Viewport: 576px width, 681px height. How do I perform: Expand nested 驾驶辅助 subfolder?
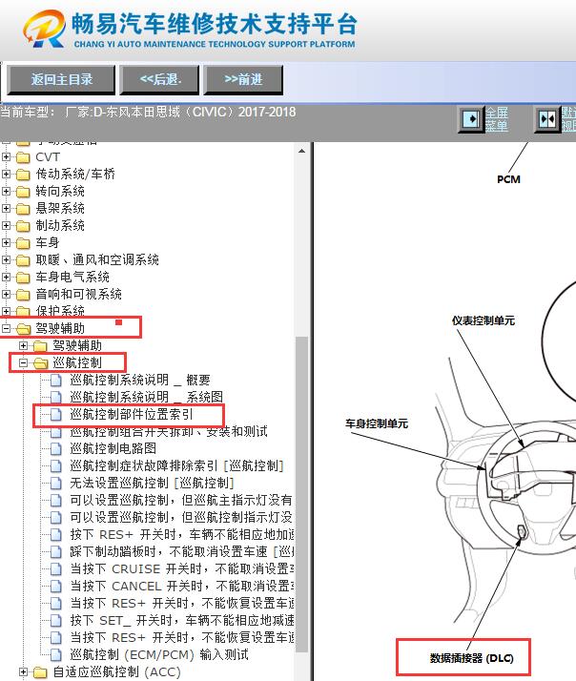pos(24,345)
